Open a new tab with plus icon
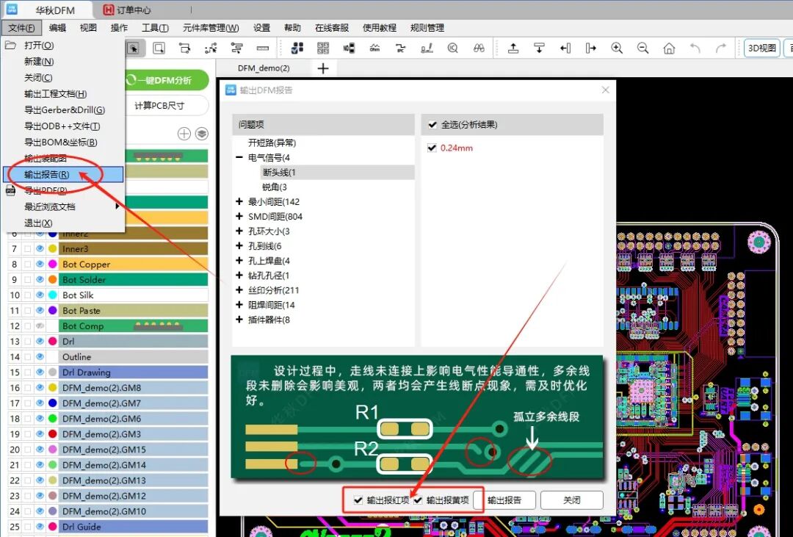The image size is (793, 537). [x=322, y=68]
